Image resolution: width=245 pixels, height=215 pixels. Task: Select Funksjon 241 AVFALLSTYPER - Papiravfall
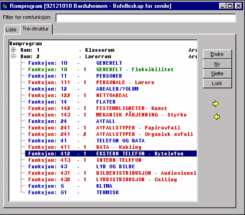pyautogui.click(x=104, y=128)
